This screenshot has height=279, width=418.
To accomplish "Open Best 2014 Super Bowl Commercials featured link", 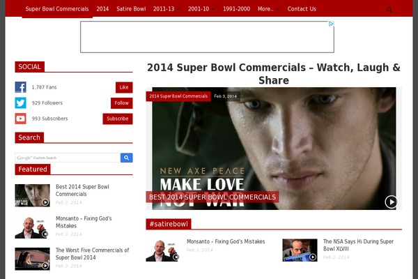I will coord(82,190).
